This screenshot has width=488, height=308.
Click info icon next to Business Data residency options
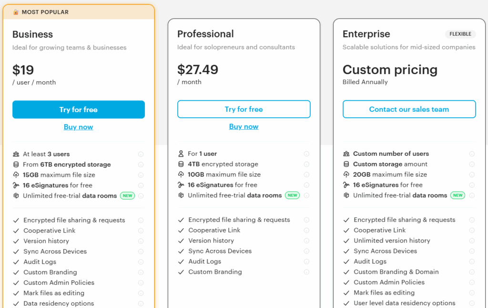pos(141,303)
